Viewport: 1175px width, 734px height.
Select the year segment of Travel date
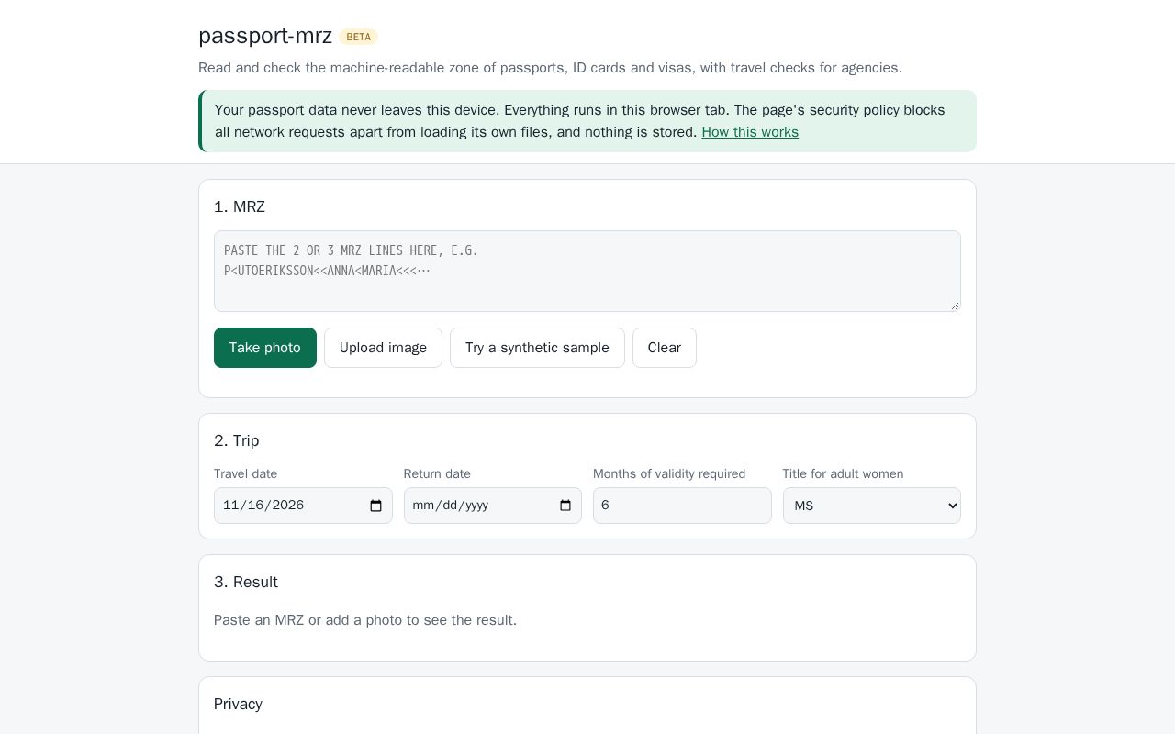pos(288,506)
